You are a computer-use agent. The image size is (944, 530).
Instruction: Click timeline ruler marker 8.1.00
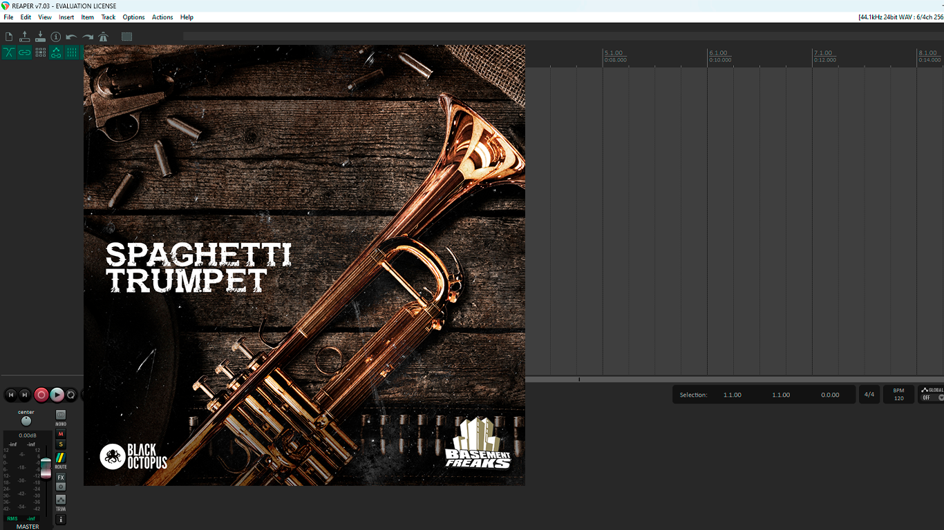click(x=928, y=53)
